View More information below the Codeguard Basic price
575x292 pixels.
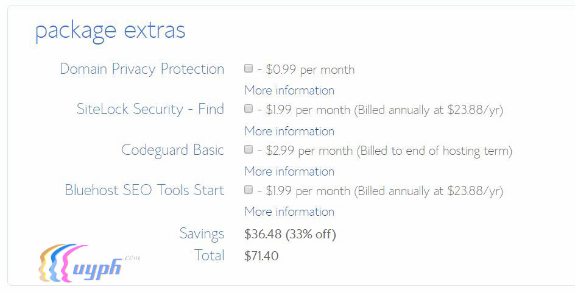pos(289,171)
